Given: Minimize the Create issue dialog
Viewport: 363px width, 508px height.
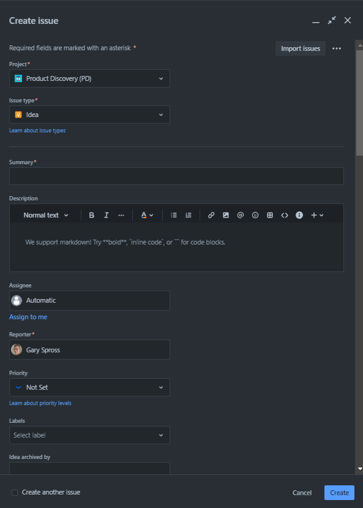Looking at the screenshot, I should (x=316, y=21).
